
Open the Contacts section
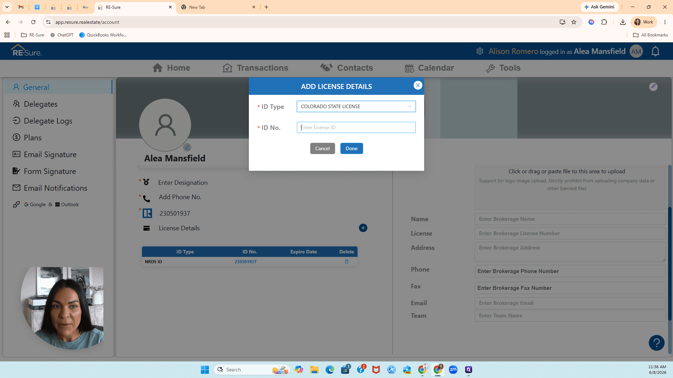346,68
